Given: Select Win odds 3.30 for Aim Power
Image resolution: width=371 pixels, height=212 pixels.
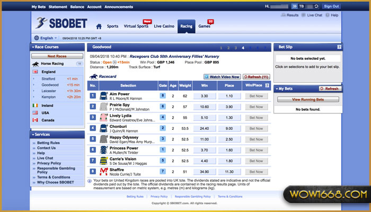Looking at the screenshot, I should (x=205, y=96).
